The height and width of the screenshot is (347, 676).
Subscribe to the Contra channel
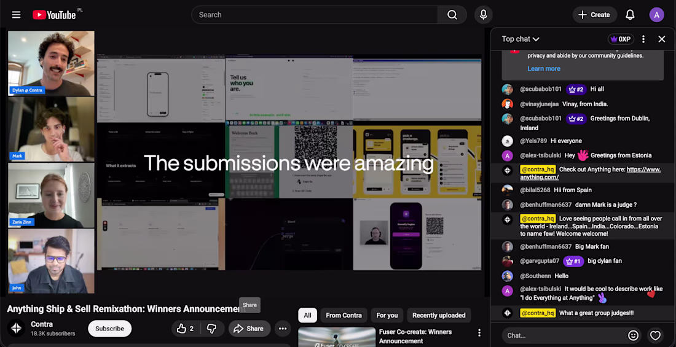(109, 329)
